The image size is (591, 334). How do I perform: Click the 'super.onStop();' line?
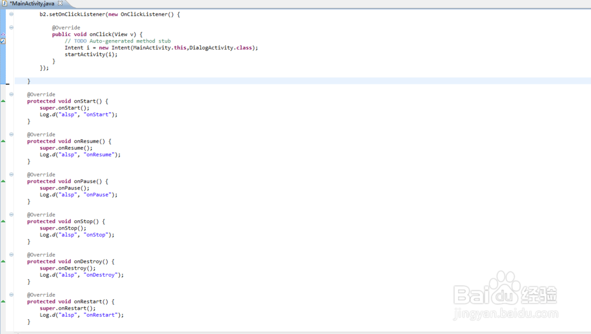(x=63, y=228)
